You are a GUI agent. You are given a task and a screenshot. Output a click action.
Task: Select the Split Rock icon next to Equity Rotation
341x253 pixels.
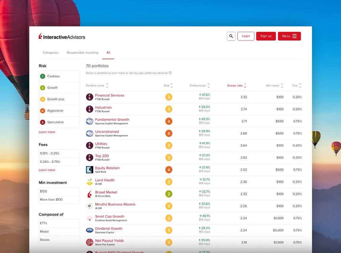pos(89,170)
